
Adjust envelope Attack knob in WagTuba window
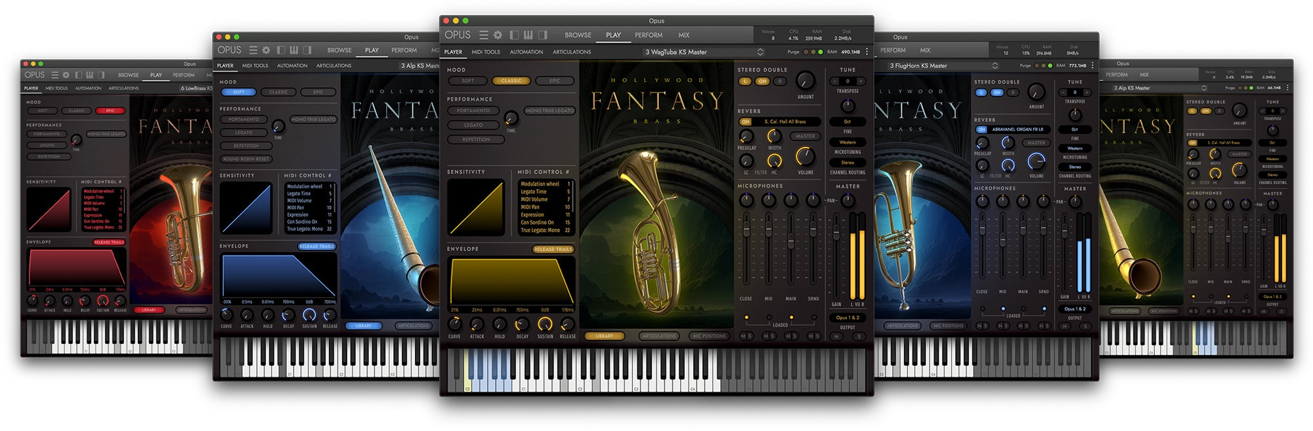coord(477,324)
